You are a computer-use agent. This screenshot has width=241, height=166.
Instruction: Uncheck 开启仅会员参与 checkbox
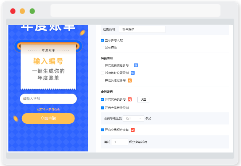point(102,99)
